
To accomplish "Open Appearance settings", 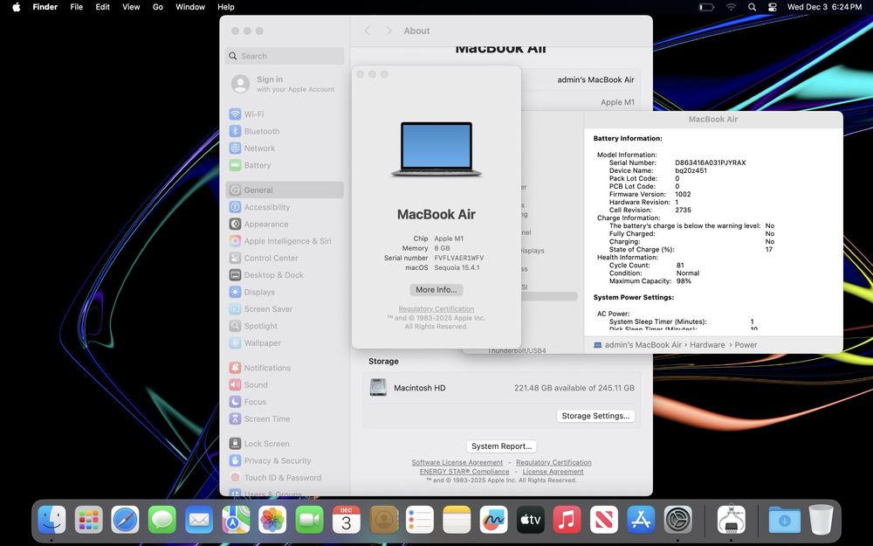I will tap(285, 224).
